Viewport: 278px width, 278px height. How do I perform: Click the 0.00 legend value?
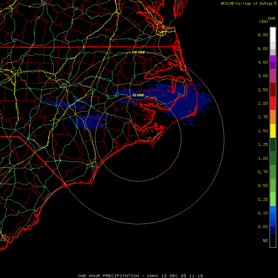tap(263, 227)
